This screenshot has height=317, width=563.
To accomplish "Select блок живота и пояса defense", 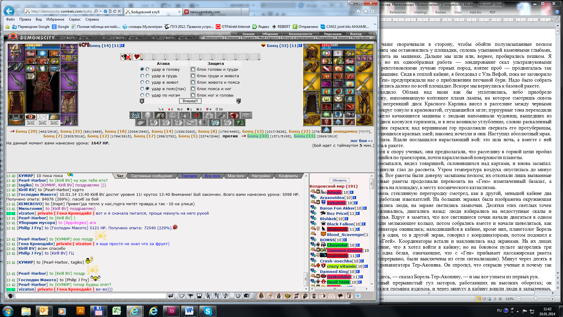I will (x=193, y=82).
